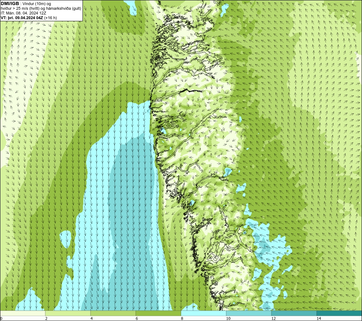Click the 'VT: þri. 09.04.2024 04Z' valid time
Image resolution: width=362 pixels, height=321 pixels.
point(22,18)
